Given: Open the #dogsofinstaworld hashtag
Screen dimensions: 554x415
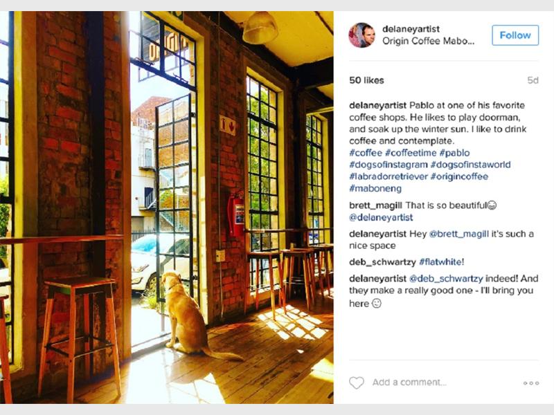Looking at the screenshot, I should click(470, 165).
